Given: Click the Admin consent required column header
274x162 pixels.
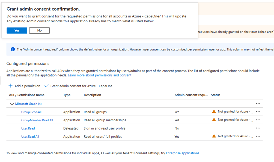Looking at the screenshot, I should pyautogui.click(x=191, y=95).
